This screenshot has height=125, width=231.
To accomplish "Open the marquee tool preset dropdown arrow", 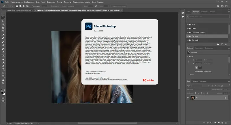I will coord(12,6).
